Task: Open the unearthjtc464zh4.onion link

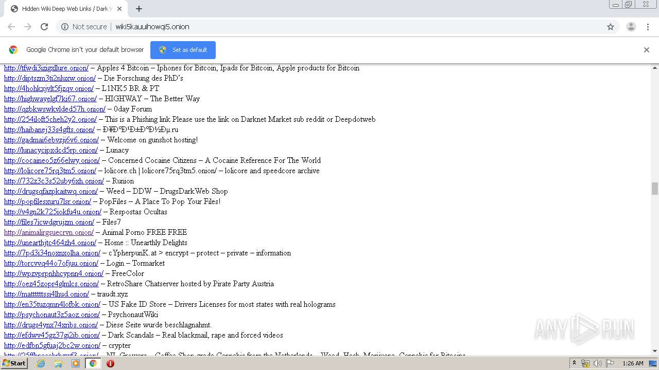Action: [50, 243]
